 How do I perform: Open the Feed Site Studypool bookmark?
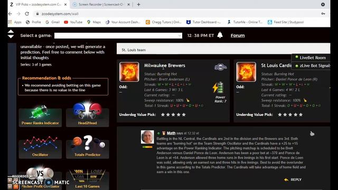[x=286, y=22]
